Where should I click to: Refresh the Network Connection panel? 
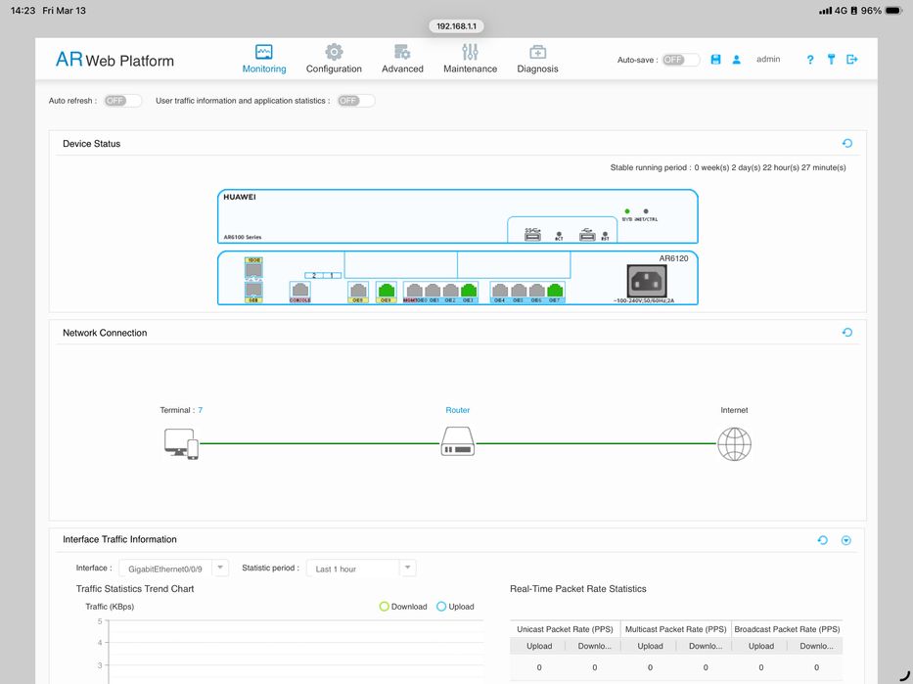(847, 333)
